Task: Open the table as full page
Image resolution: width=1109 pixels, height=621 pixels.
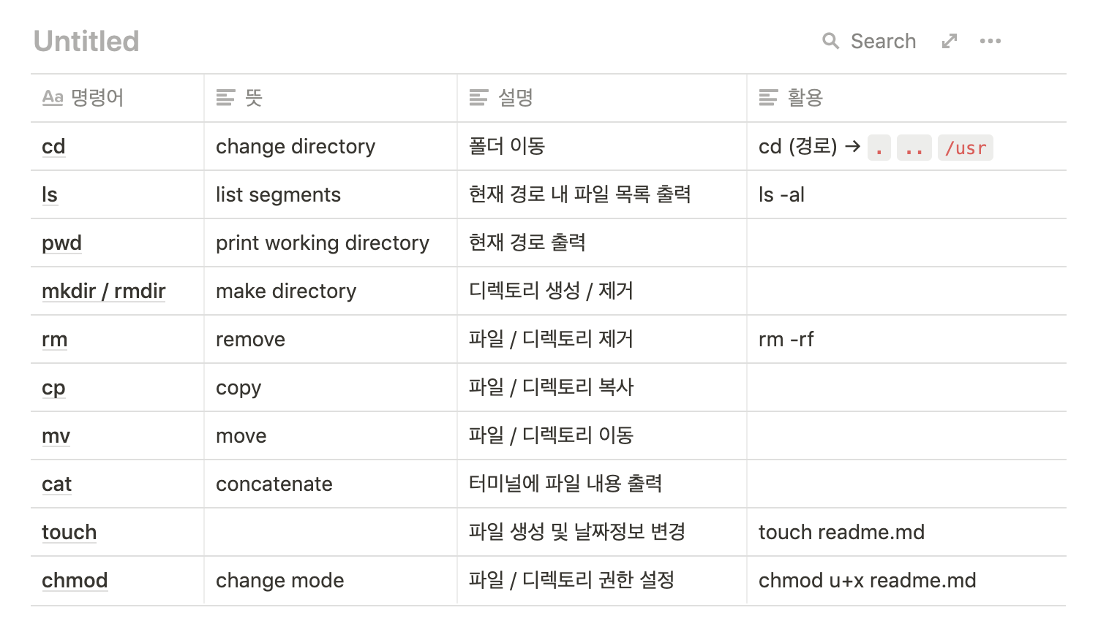Action: click(x=950, y=41)
